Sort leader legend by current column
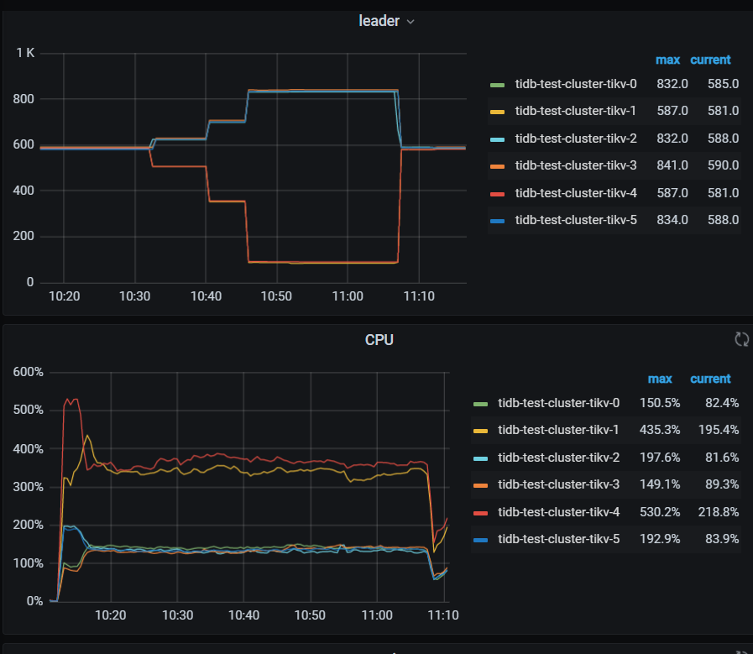 click(710, 60)
